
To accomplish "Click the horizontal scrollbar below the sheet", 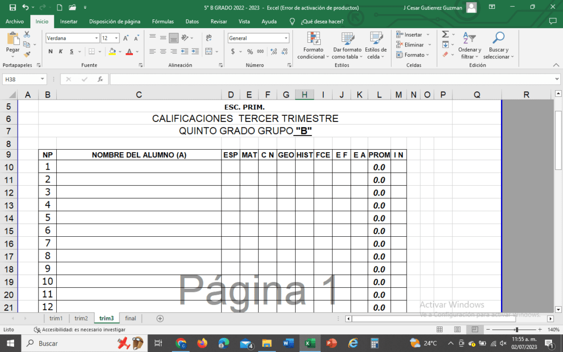I will [x=433, y=318].
